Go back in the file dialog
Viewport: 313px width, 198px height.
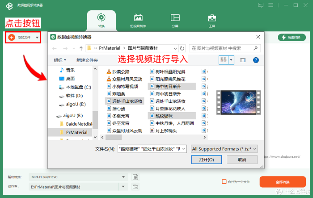pyautogui.click(x=54, y=48)
